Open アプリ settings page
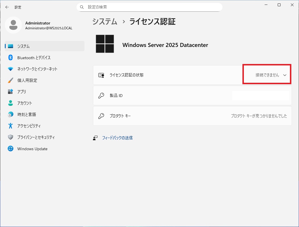This screenshot has height=227, width=299. pyautogui.click(x=45, y=92)
